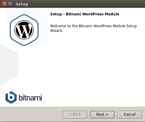Click the word "WordPress" in the bold heading

93,14
